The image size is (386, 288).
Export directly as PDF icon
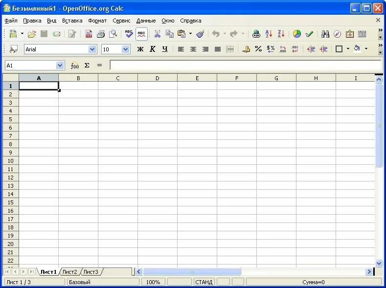click(89, 34)
